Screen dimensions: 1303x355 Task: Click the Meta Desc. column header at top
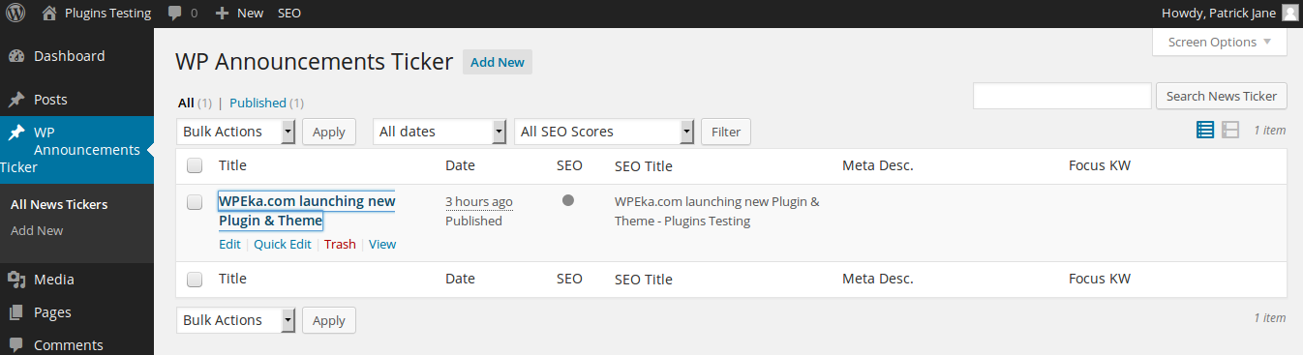(x=877, y=165)
